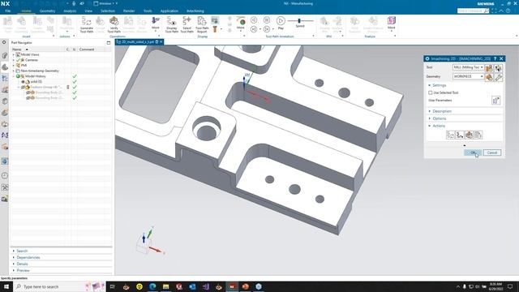Open Outlook from the taskbar
Image resolution: width=519 pixels, height=292 pixels.
[192, 286]
